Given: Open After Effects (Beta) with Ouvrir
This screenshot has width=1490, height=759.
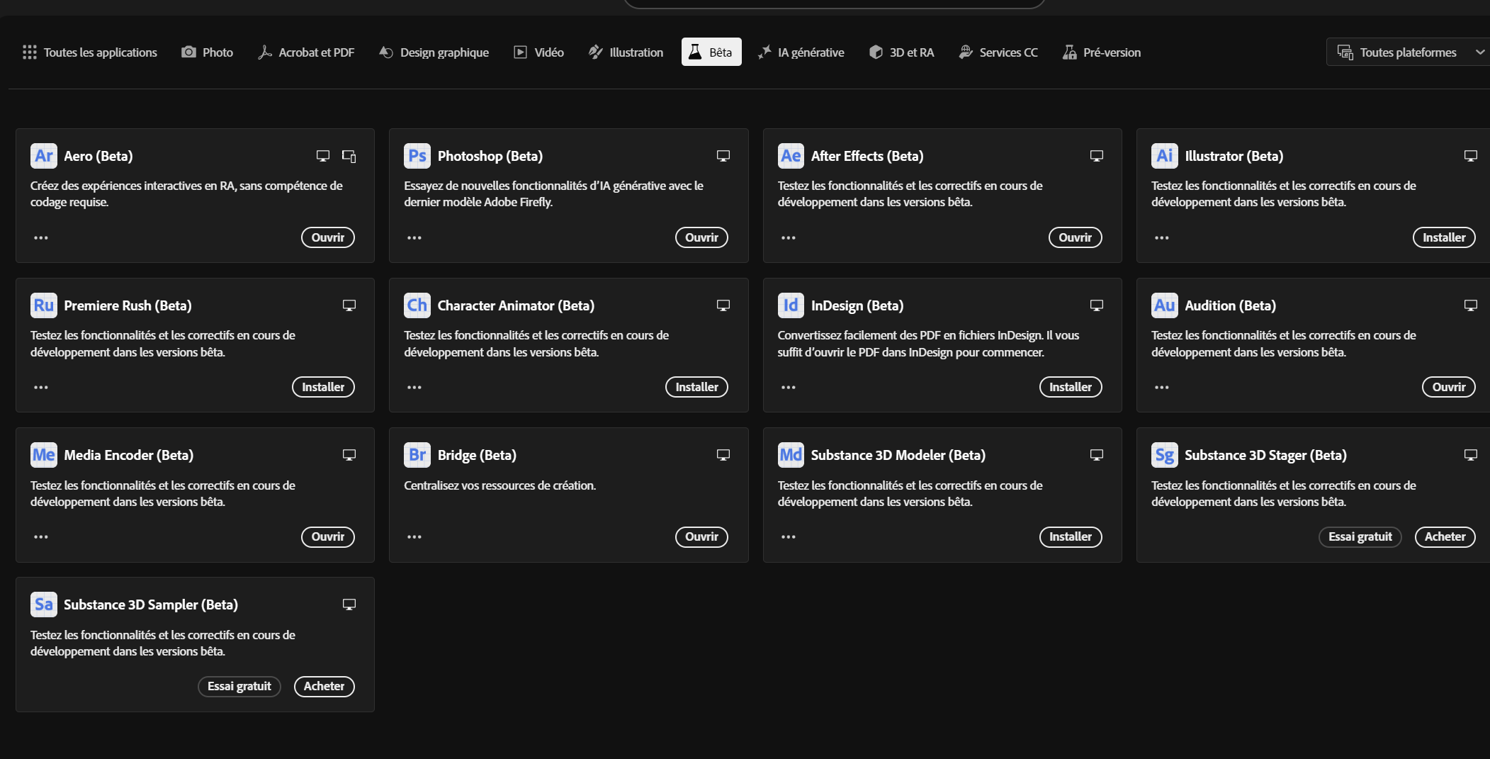Looking at the screenshot, I should [x=1075, y=237].
